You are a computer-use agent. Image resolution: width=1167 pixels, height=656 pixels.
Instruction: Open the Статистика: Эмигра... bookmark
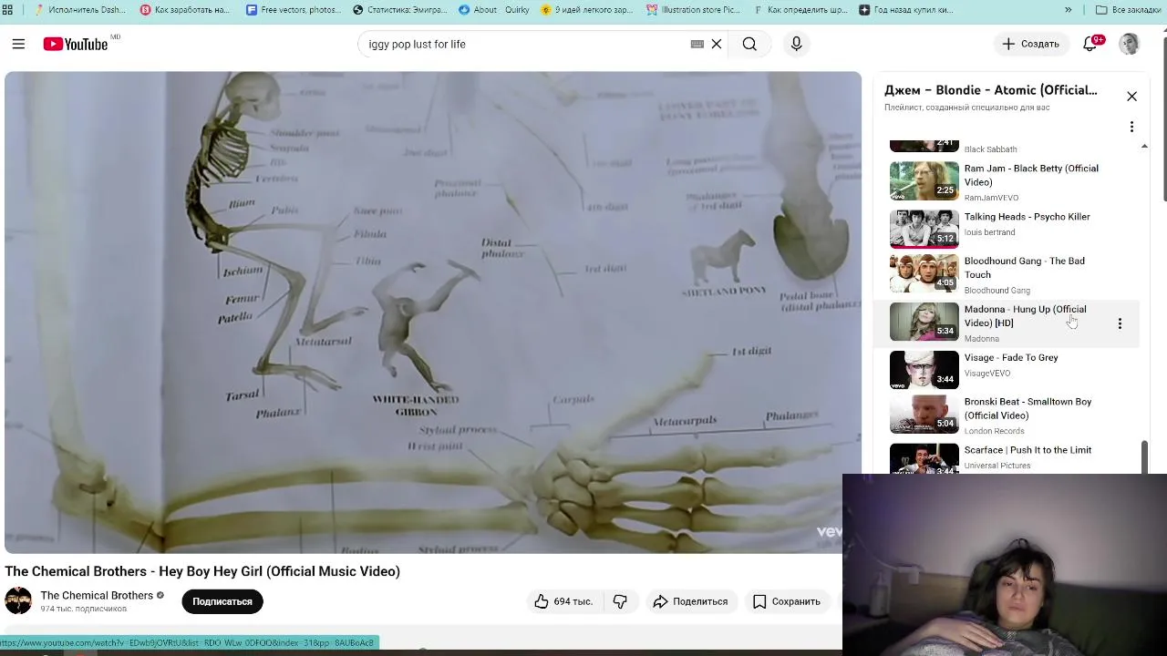(400, 10)
